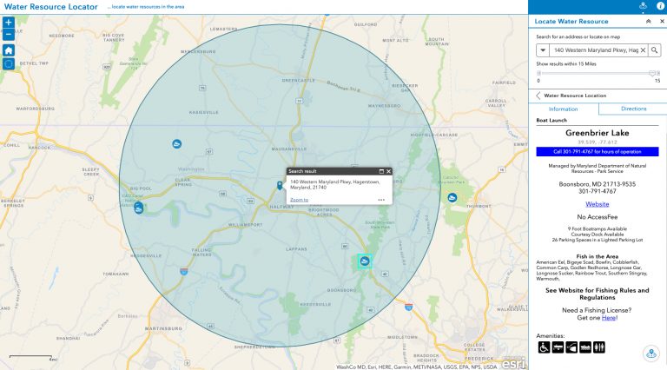
Task: Collapse the Locate Water Resource panel
Action: coord(648,21)
